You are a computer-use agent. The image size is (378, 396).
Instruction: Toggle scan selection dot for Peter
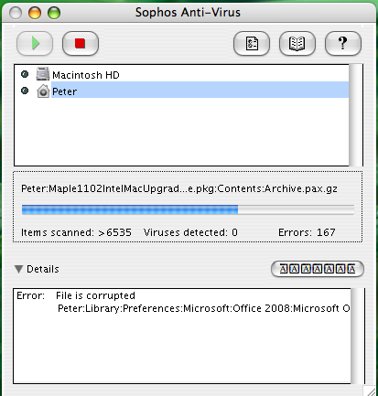25,91
